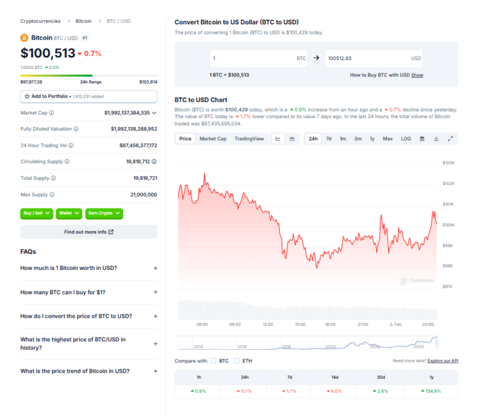
Task: Select the line chart view icon
Action: click(x=278, y=139)
